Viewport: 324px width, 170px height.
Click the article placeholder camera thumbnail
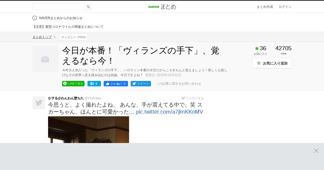click(45, 59)
